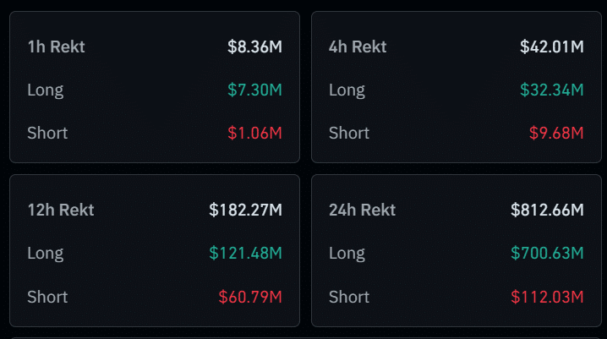Click the 12h long value $121.48M
Image resolution: width=607 pixels, height=339 pixels.
tap(246, 253)
